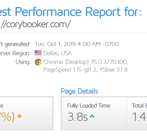Click the Performance Report heading
This screenshot has height=138, width=147.
coord(71,12)
